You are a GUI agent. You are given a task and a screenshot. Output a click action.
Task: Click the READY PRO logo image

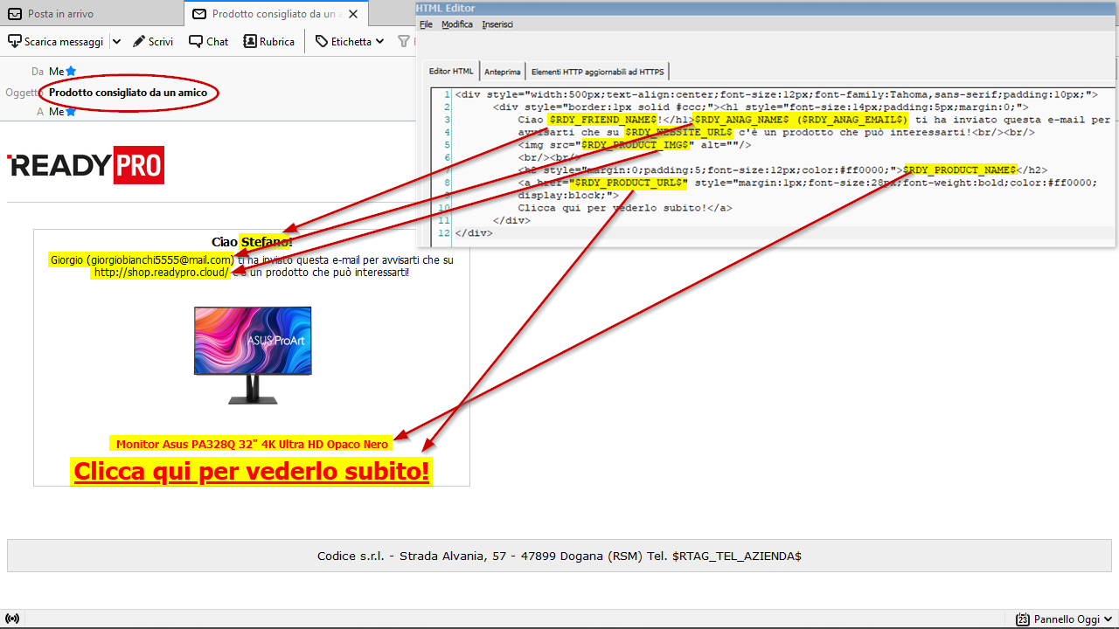point(86,166)
